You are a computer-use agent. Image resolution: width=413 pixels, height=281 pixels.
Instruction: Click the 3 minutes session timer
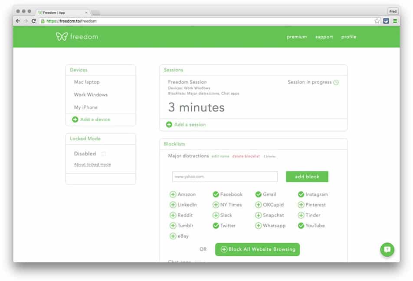point(196,107)
